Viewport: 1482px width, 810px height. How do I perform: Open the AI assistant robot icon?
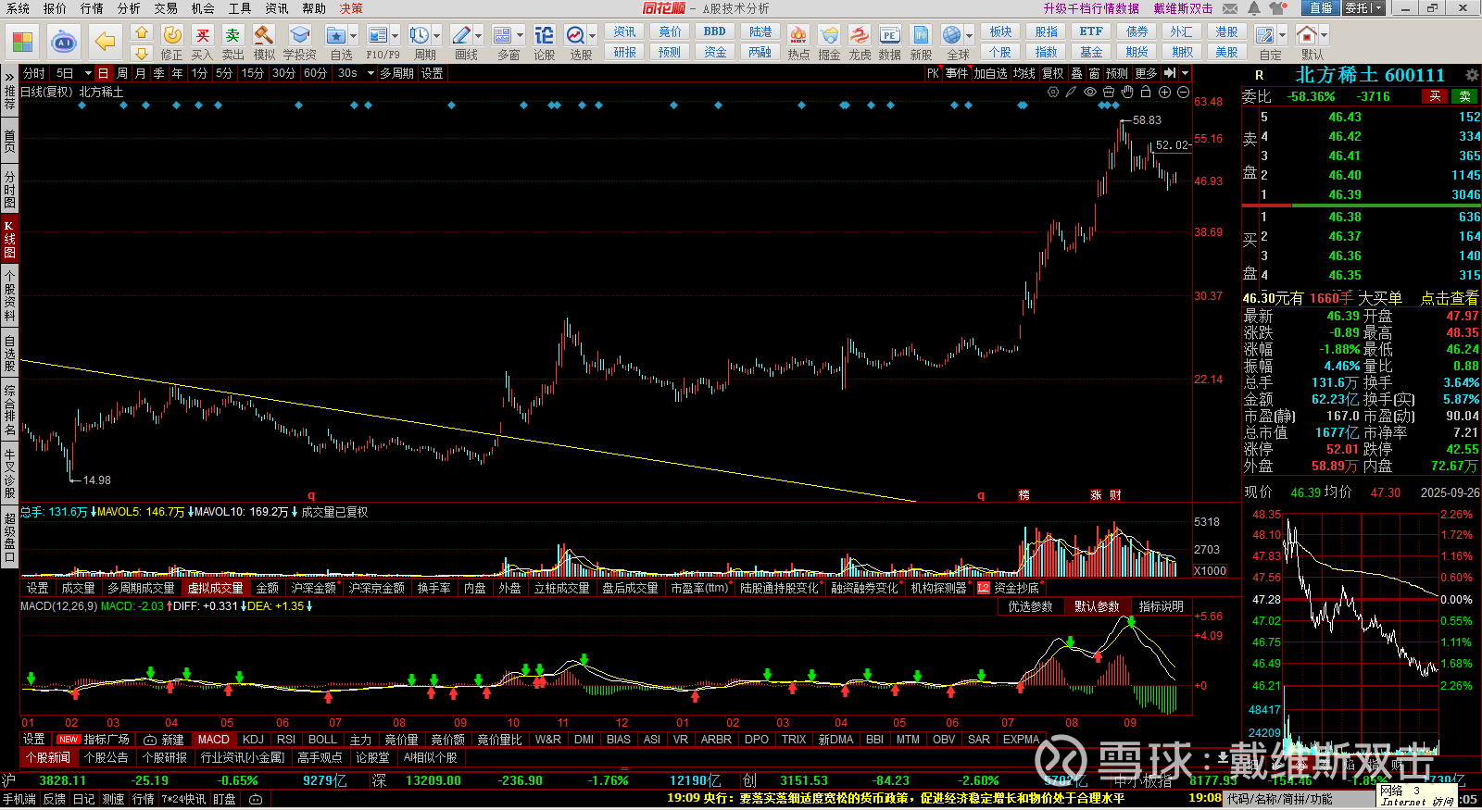63,42
